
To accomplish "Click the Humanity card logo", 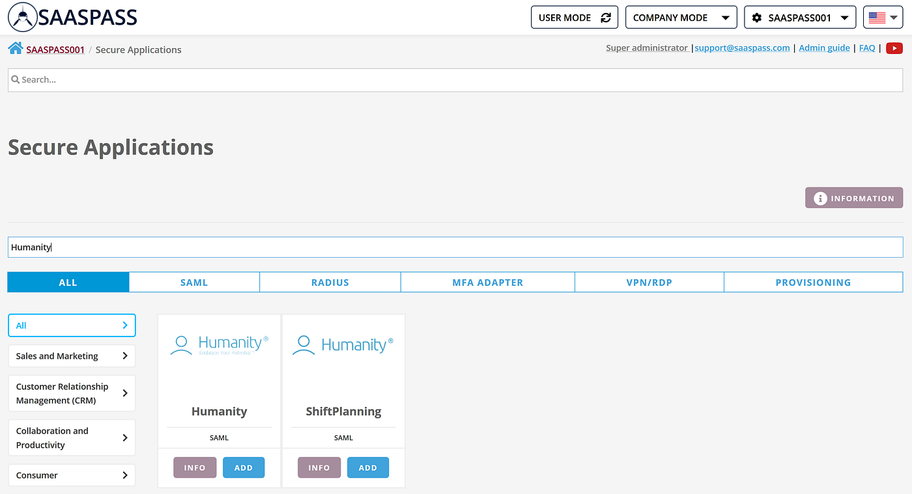I will pyautogui.click(x=219, y=344).
